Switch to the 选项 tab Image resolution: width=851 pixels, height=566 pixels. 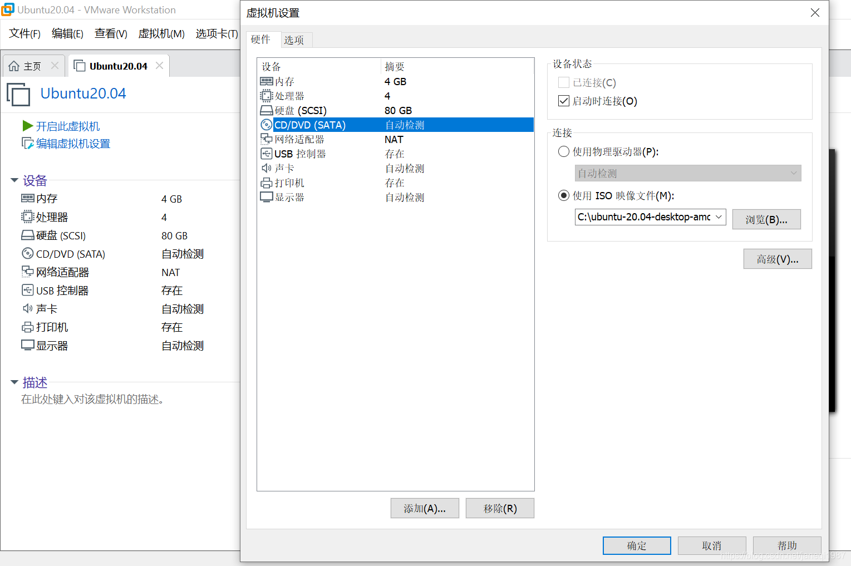click(x=296, y=40)
